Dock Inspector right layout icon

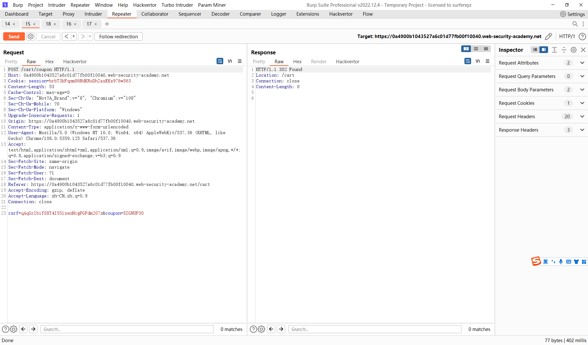click(544, 50)
